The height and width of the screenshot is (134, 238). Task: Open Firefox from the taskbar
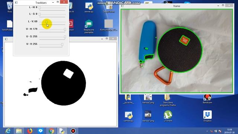click(x=30, y=131)
